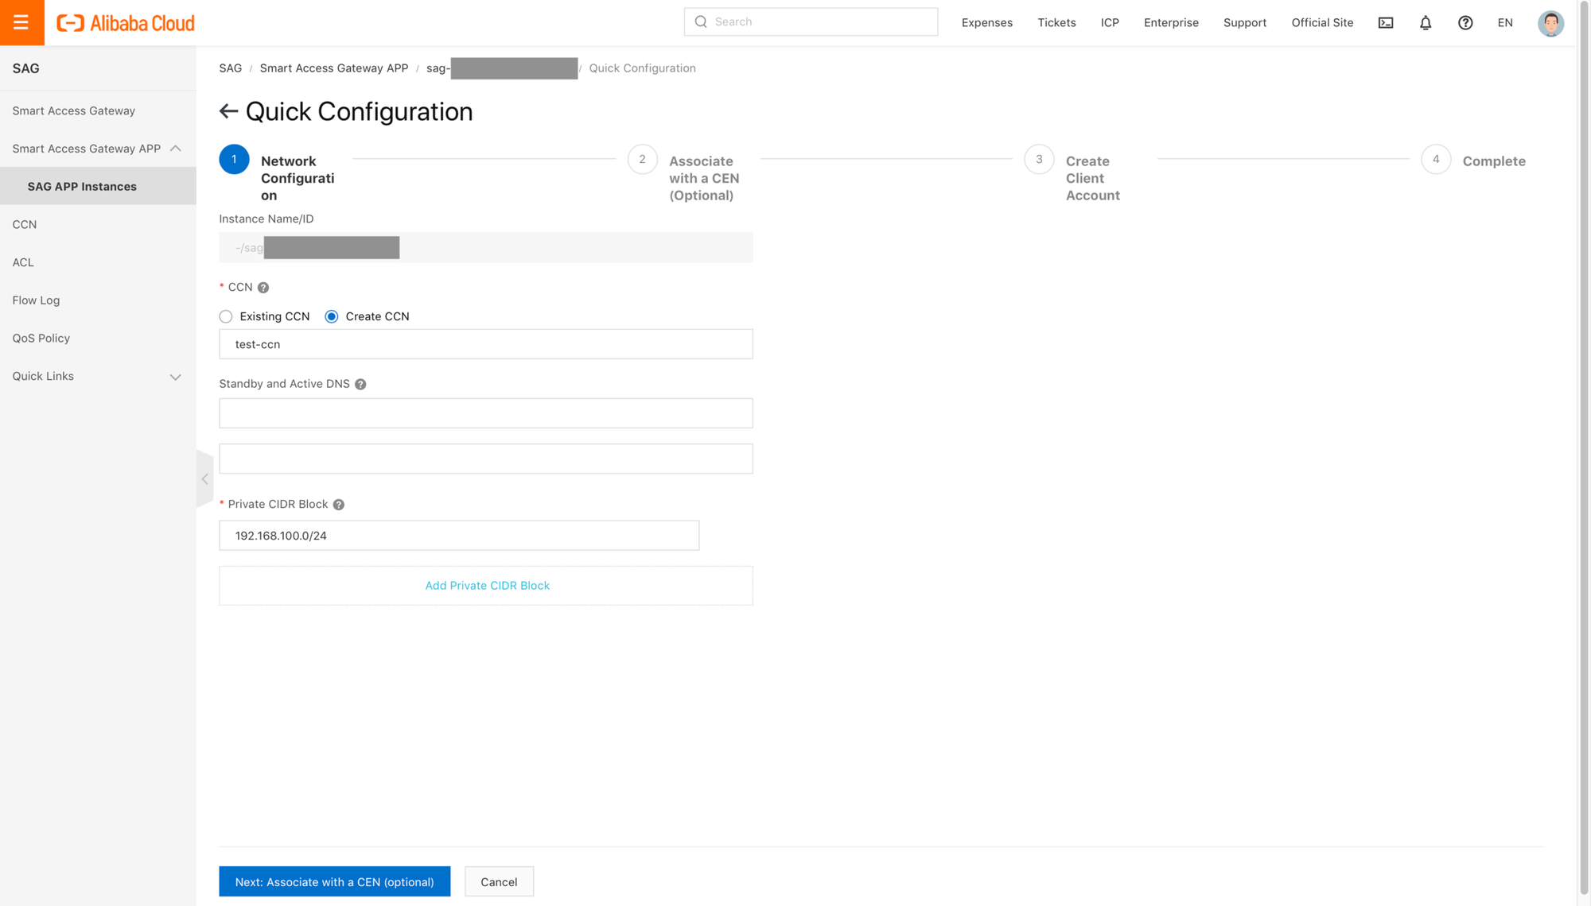The width and height of the screenshot is (1591, 906).
Task: Select the Create CCN radio option
Action: coord(332,316)
